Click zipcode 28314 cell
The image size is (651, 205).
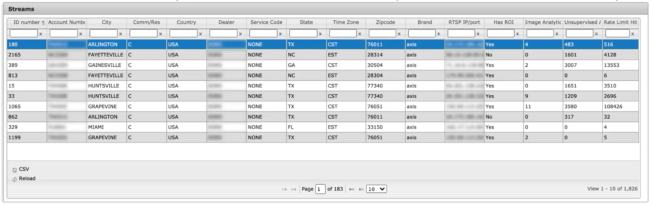pyautogui.click(x=385, y=55)
